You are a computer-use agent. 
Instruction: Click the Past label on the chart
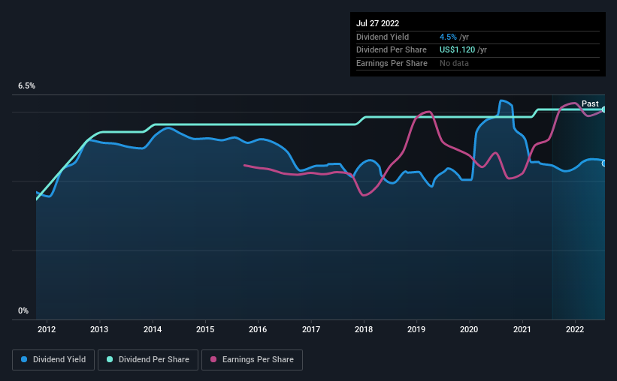click(x=590, y=103)
